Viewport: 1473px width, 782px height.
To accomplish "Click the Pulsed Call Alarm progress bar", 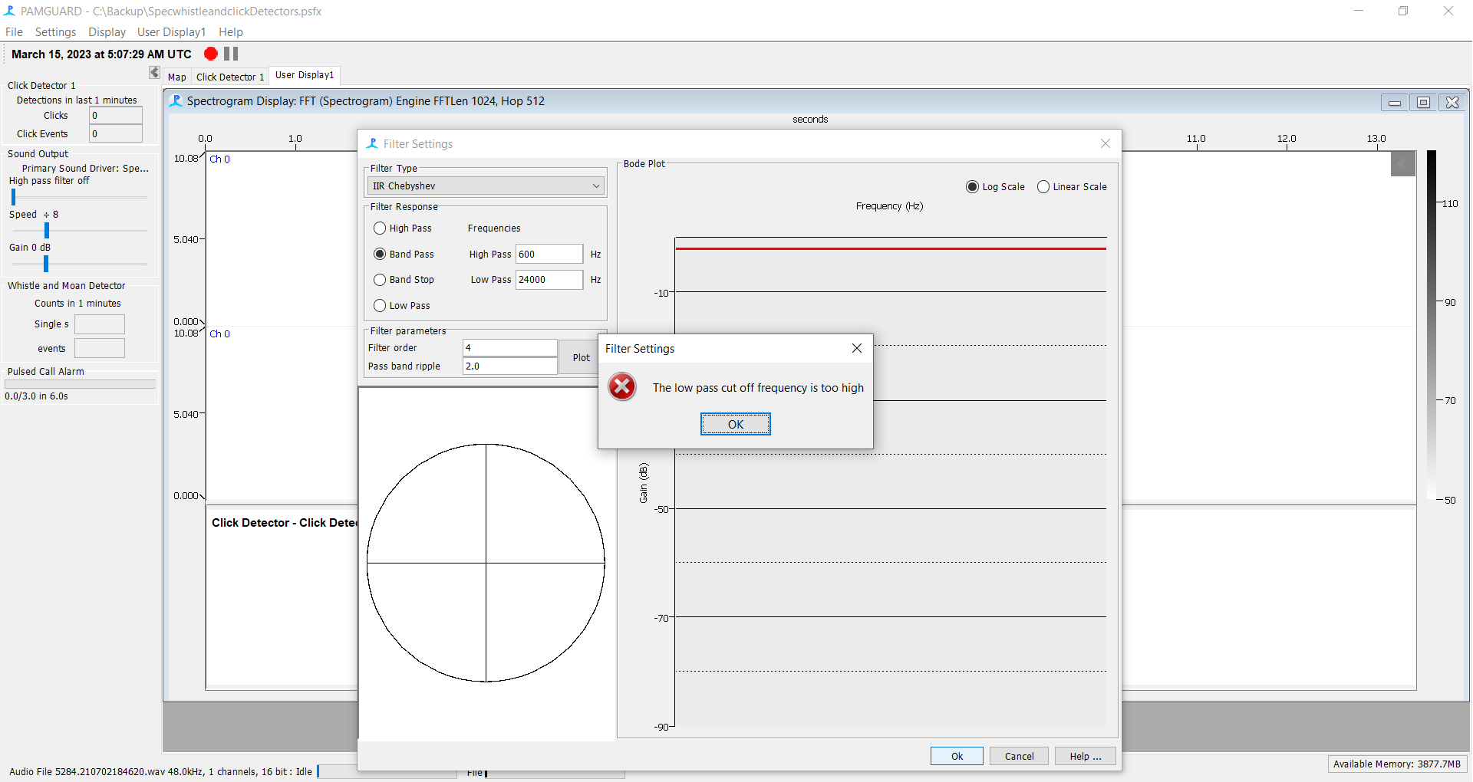I will click(x=81, y=384).
